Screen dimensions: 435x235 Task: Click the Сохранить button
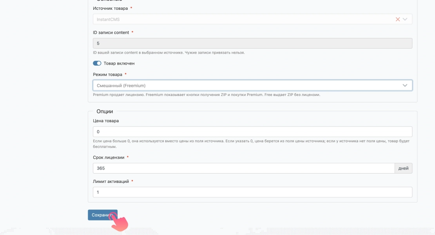(x=103, y=215)
